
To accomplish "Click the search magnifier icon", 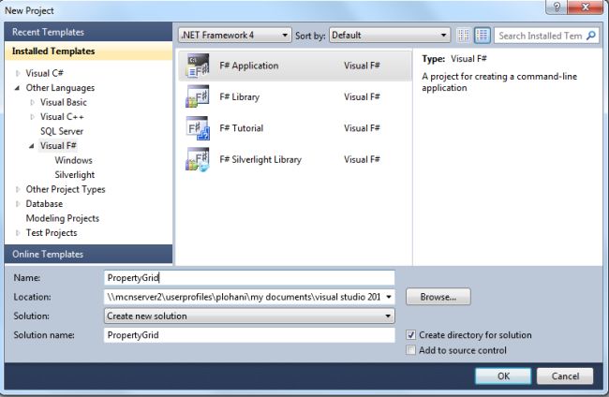I will click(591, 36).
